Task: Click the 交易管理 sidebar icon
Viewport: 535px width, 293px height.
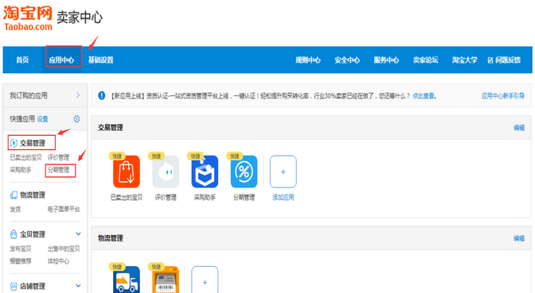Action: click(14, 143)
